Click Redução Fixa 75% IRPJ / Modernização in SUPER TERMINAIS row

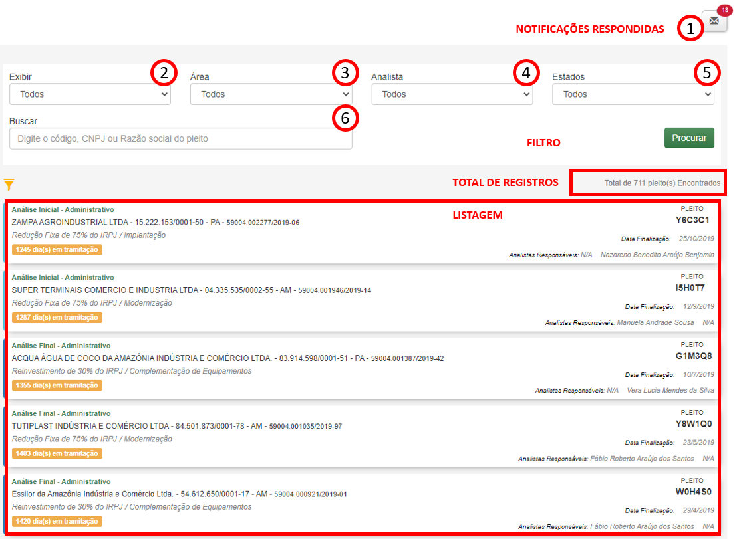[92, 303]
